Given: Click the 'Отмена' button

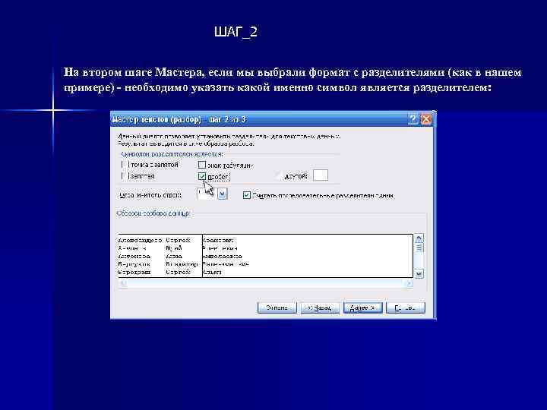Looking at the screenshot, I should click(x=277, y=307).
